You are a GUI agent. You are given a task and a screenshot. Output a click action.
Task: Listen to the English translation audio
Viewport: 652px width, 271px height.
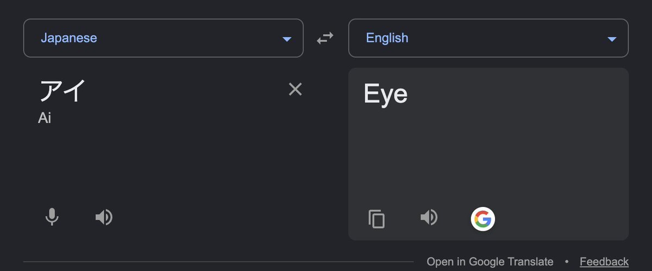[x=429, y=218]
